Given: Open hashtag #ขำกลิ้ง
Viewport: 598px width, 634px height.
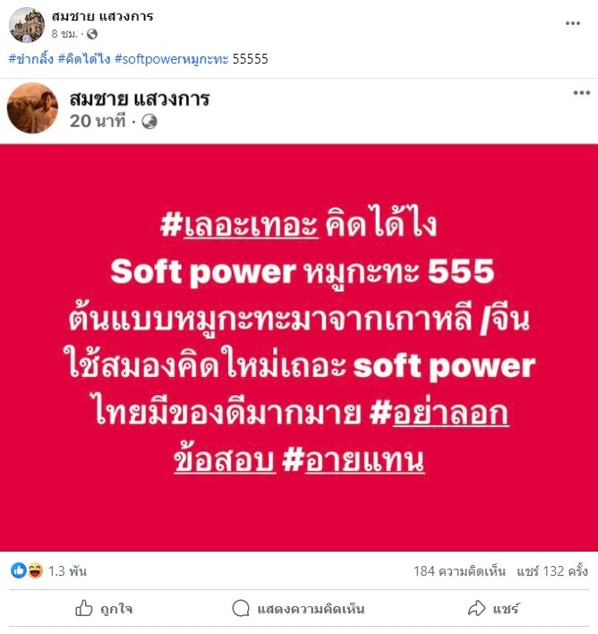Looking at the screenshot, I should point(31,59).
